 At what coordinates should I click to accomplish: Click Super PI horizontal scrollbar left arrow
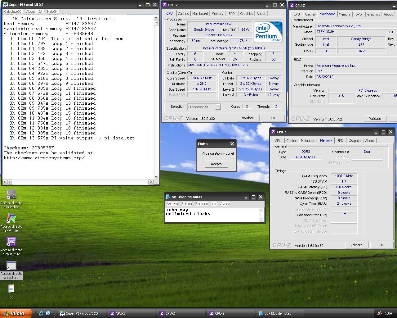[5, 182]
